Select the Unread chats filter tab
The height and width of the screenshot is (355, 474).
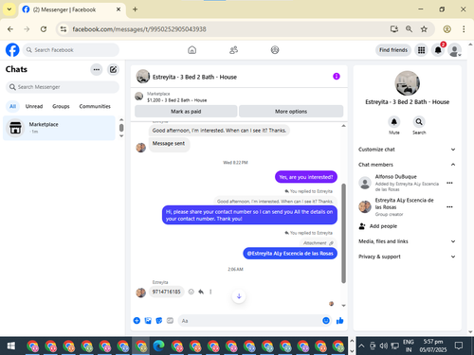click(x=34, y=106)
